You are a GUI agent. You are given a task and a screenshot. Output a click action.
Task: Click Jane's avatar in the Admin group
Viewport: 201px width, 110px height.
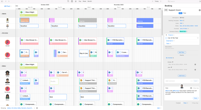[8, 20]
